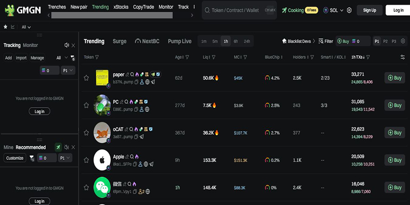
Task: Open the P1 dropdown in Recommended panel
Action: [65, 158]
